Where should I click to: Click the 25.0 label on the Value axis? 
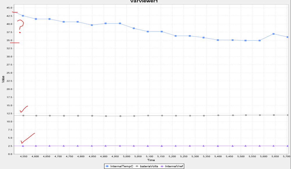(9, 73)
